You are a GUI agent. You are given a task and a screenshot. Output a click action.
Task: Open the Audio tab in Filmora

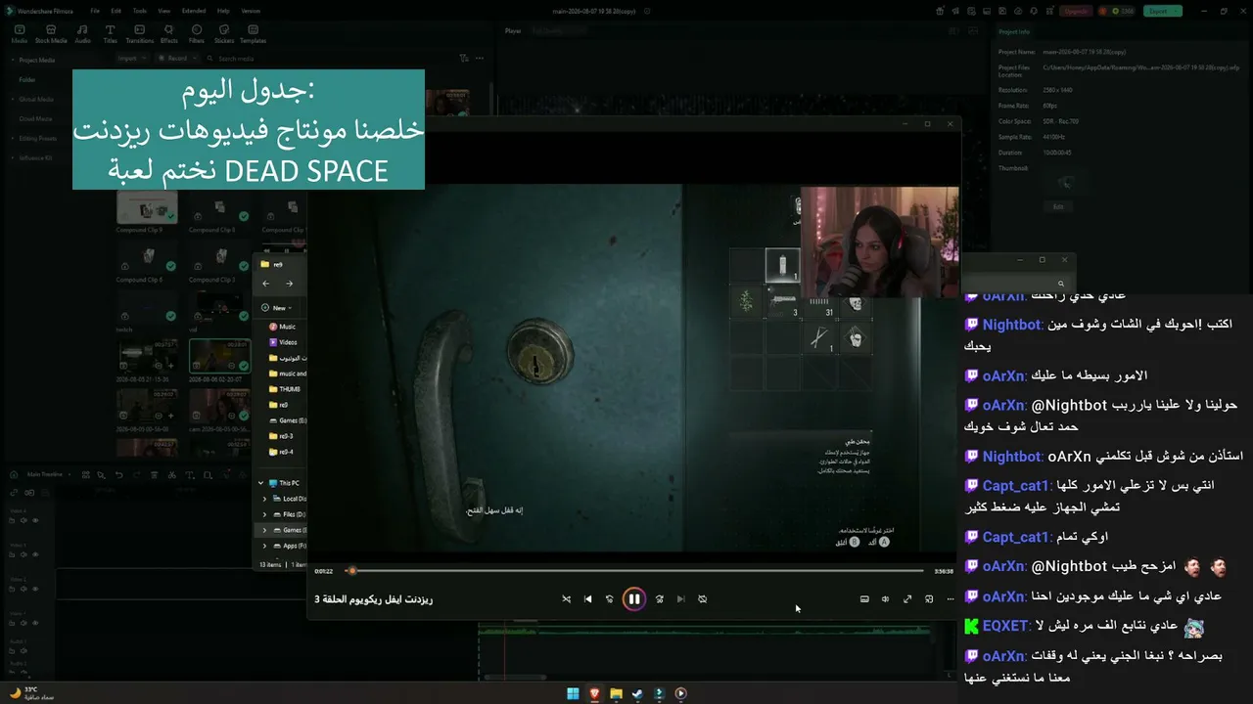tap(82, 34)
